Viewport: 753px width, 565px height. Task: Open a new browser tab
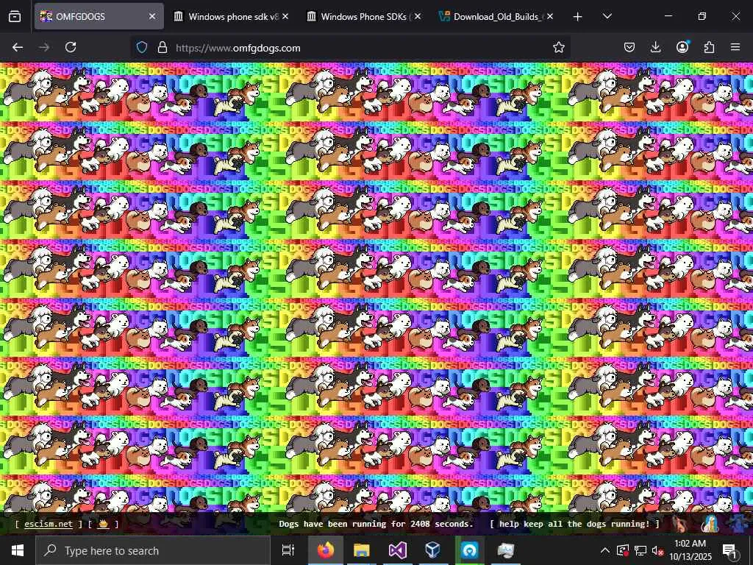[578, 17]
